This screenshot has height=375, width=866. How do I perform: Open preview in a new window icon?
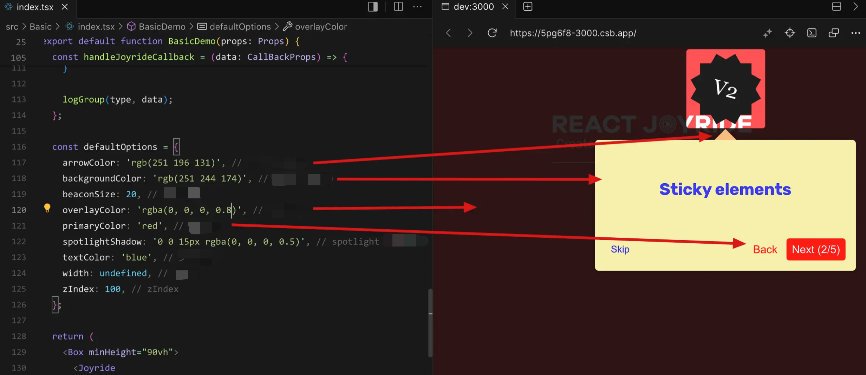pos(834,33)
